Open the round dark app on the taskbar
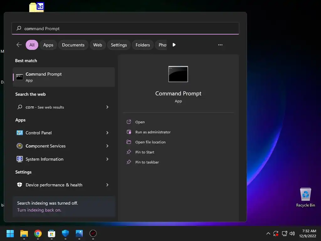Image resolution: width=321 pixels, height=241 pixels. (x=93, y=233)
